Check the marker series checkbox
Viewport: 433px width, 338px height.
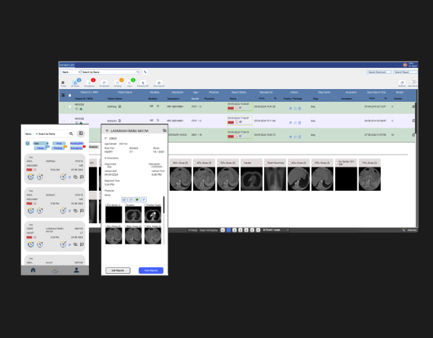242,163
